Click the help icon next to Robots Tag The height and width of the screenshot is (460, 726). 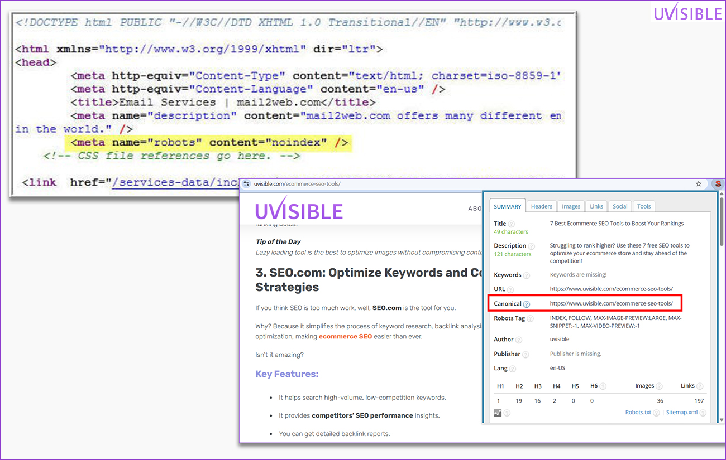coord(531,319)
